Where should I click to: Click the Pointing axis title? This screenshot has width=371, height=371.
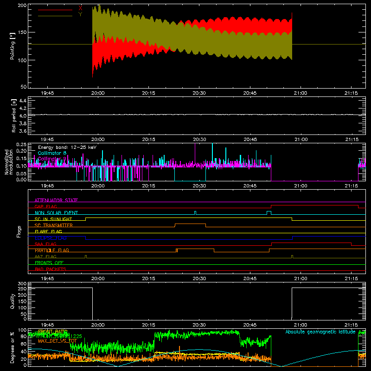13,46
